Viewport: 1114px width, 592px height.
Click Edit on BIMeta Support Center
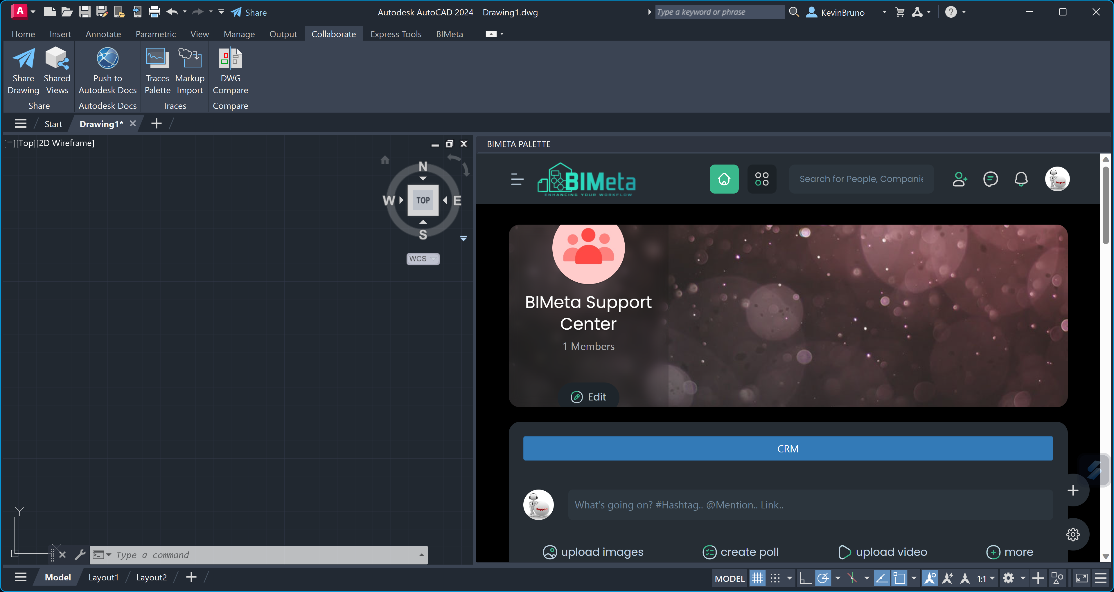(589, 397)
